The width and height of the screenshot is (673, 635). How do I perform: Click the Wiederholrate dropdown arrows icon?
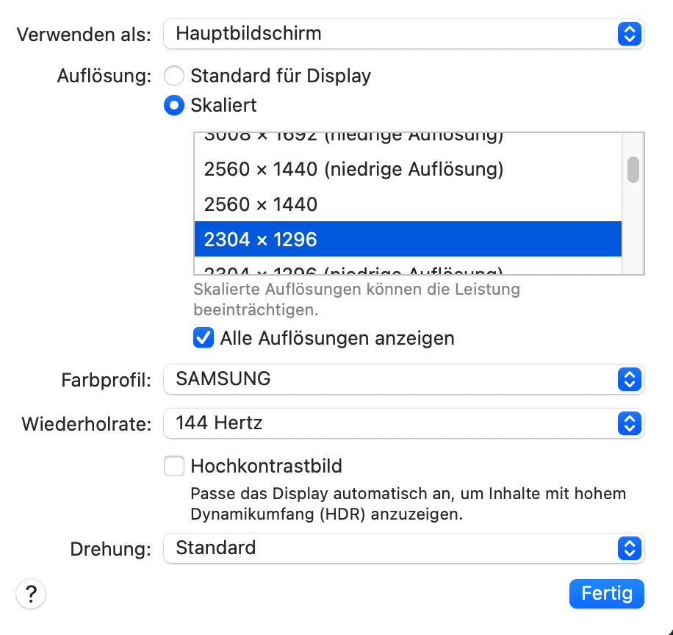(630, 423)
